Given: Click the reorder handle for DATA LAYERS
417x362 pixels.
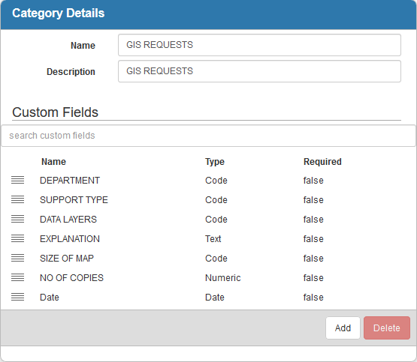Looking at the screenshot, I should [x=17, y=219].
